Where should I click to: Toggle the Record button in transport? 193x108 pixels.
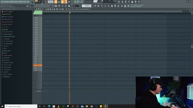coord(46,2)
